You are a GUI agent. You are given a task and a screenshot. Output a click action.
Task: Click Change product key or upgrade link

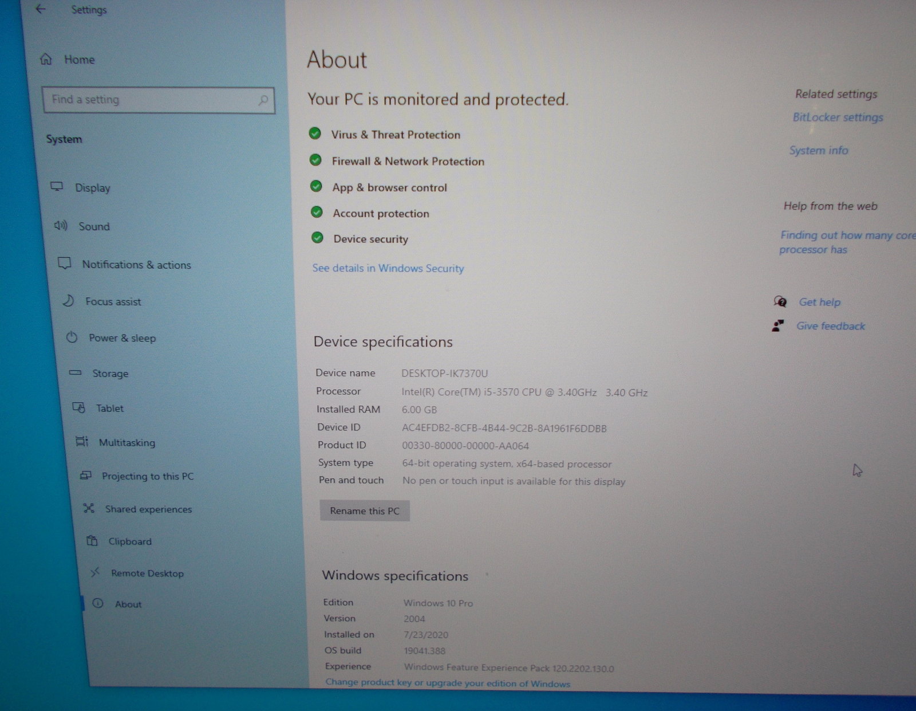click(x=448, y=683)
